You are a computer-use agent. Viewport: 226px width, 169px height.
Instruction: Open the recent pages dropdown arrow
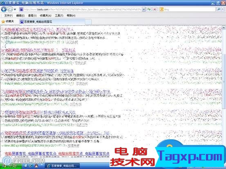(15, 10)
